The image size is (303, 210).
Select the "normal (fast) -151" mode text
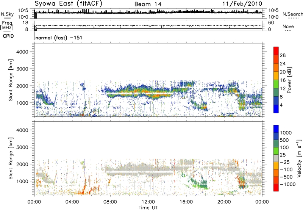tap(59, 38)
